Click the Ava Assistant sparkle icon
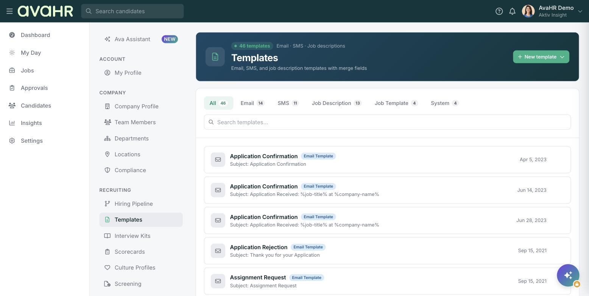The width and height of the screenshot is (589, 296). tap(108, 39)
